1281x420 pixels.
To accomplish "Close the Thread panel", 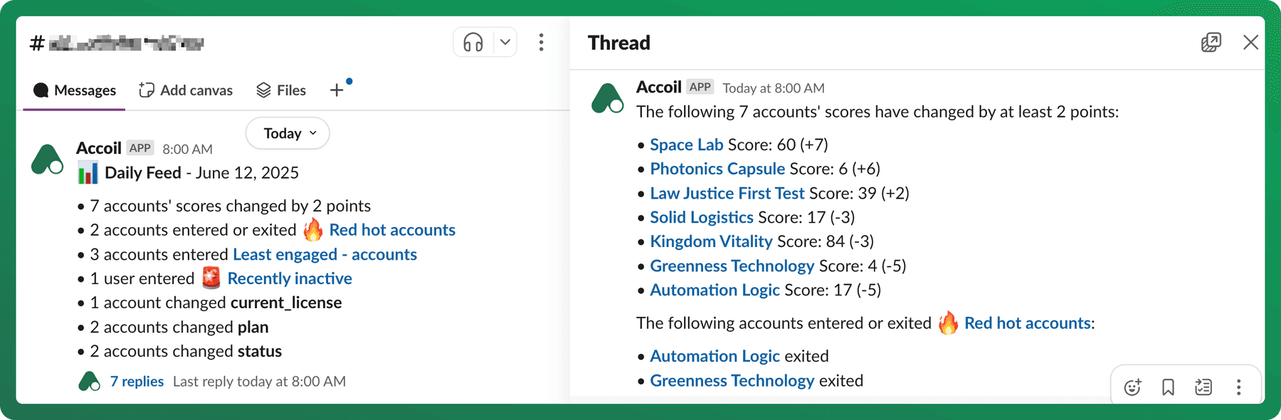I will [x=1250, y=43].
